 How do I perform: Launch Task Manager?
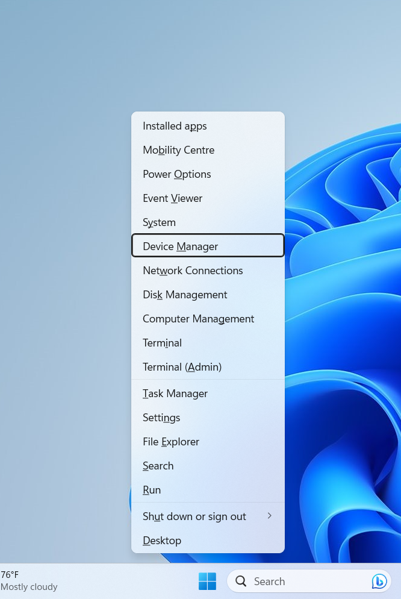click(175, 394)
